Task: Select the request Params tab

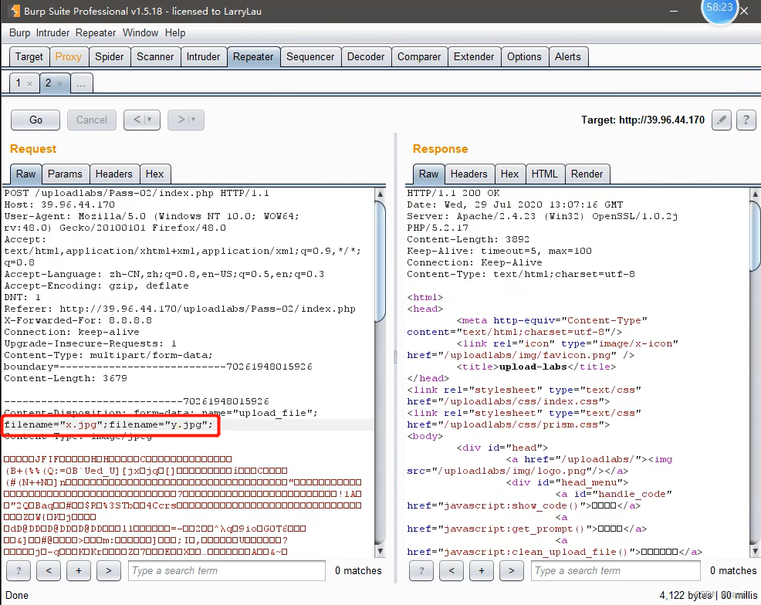Action: [65, 174]
